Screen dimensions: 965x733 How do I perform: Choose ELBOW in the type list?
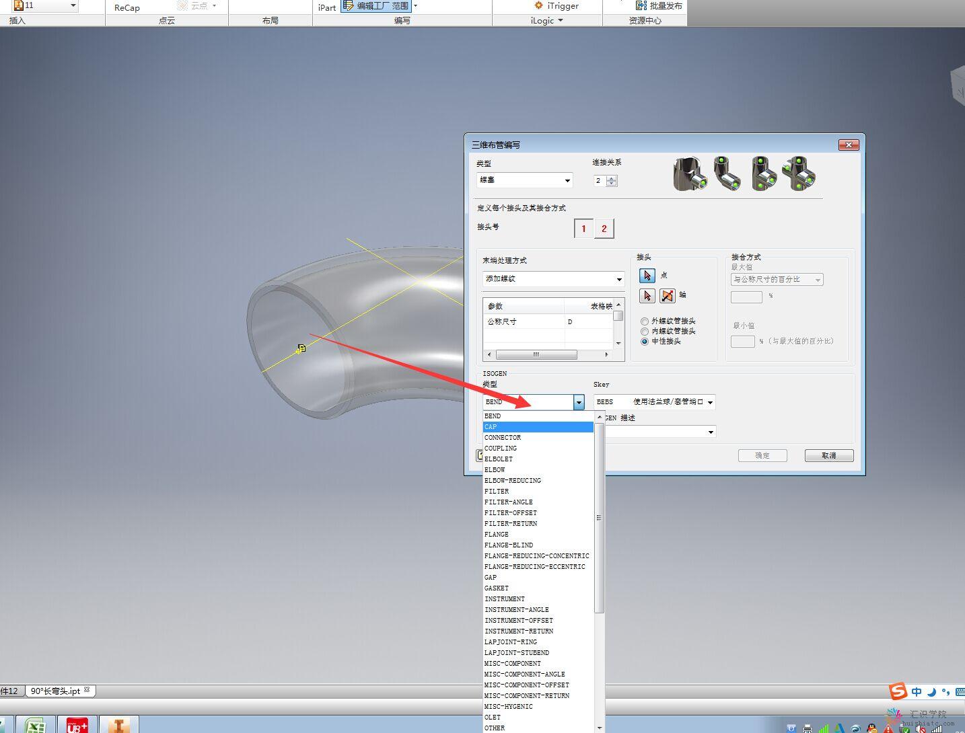538,470
